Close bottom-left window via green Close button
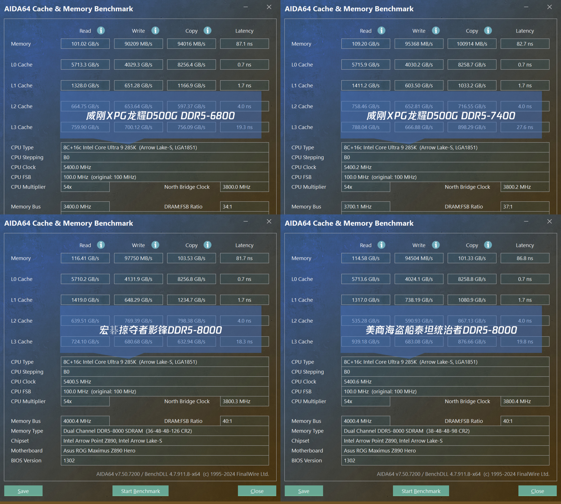Image resolution: width=561 pixels, height=504 pixels. 257,491
